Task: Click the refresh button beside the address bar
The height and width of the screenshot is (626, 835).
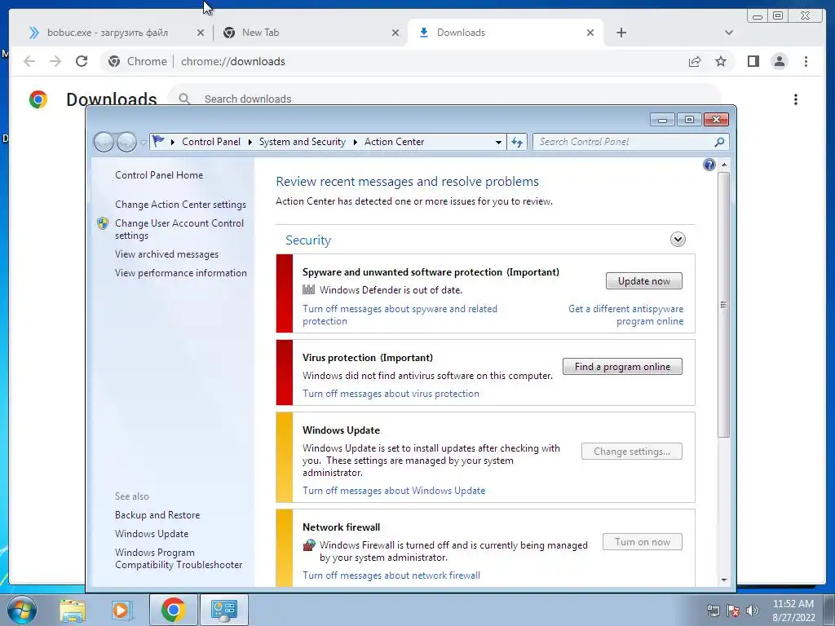Action: coord(516,142)
